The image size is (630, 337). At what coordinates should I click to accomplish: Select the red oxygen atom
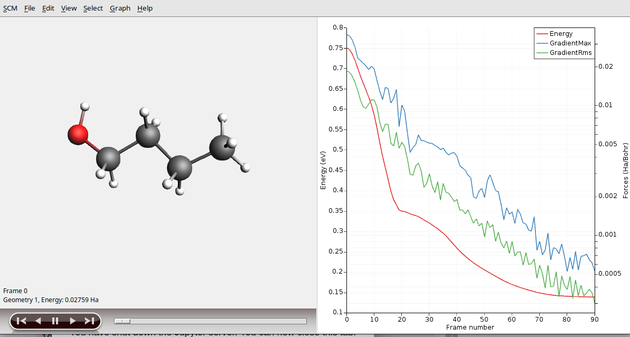tap(78, 134)
